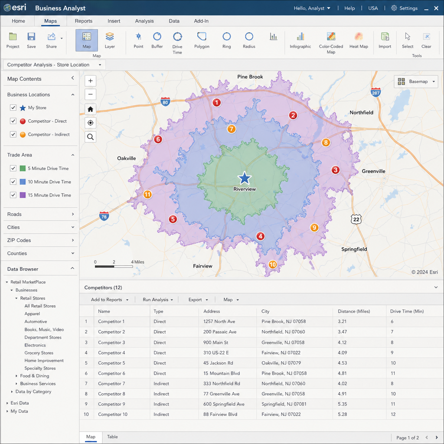The width and height of the screenshot is (444, 444).
Task: Select Grocery Stores in Data Browser
Action: (39, 353)
